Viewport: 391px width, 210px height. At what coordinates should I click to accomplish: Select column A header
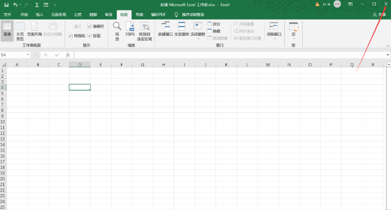coord(17,65)
